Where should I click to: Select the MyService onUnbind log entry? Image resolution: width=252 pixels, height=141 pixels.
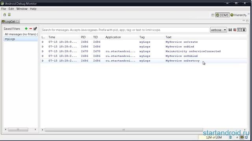tap(144, 56)
